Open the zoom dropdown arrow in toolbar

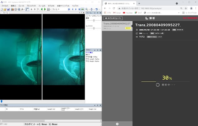(90, 9)
